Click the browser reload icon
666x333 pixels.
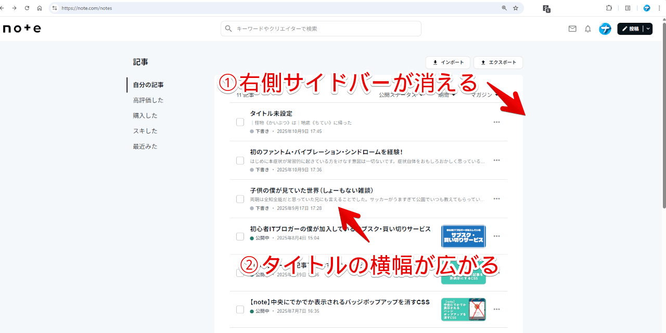(x=27, y=8)
